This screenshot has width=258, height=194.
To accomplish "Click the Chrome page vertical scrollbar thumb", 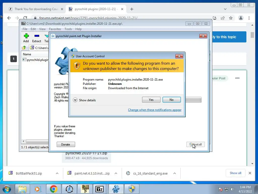I will [252, 35].
